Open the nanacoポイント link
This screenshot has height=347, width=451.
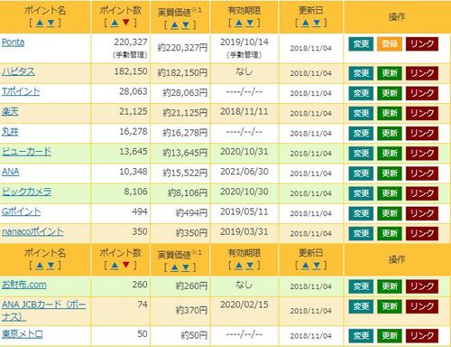pyautogui.click(x=32, y=231)
